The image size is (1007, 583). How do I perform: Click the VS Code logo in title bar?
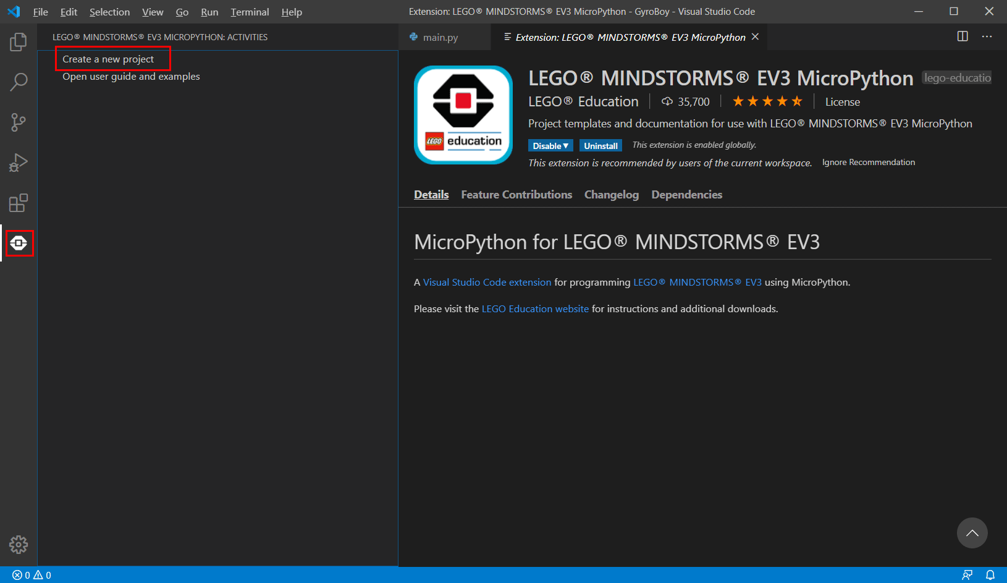[x=14, y=12]
